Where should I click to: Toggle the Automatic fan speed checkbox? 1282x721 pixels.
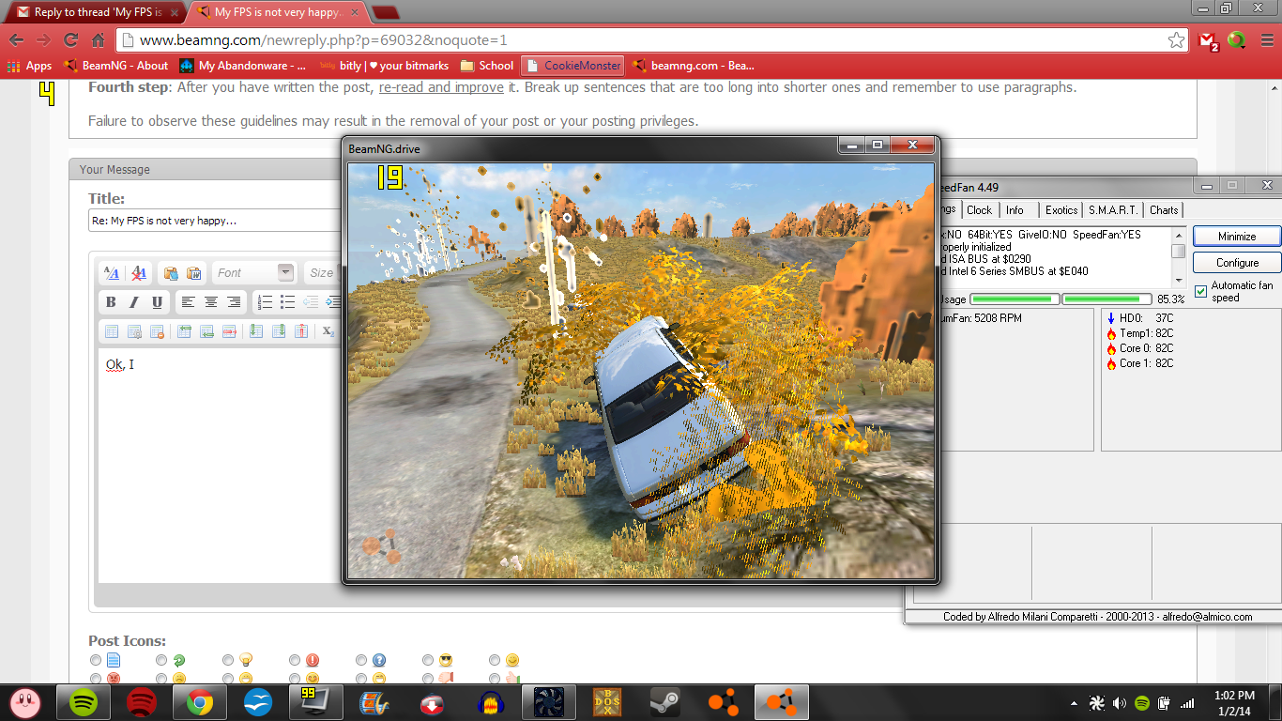[1200, 291]
